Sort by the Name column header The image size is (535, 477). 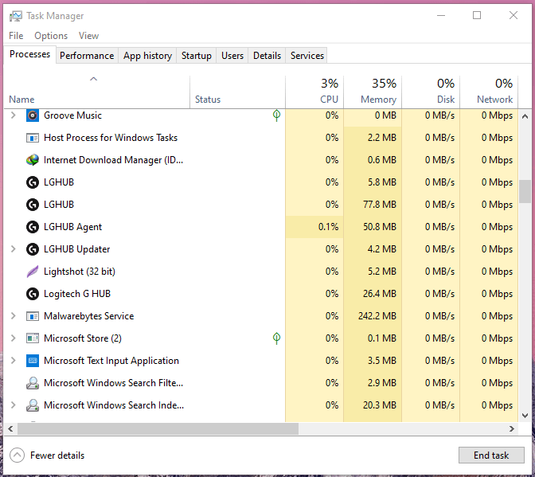(x=97, y=92)
